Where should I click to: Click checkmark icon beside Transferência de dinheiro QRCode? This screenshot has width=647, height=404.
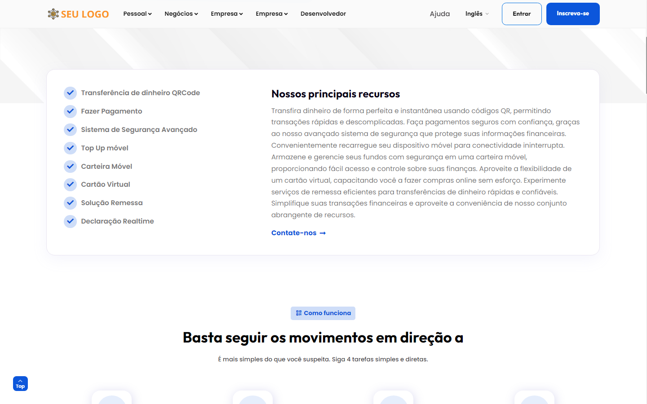click(x=70, y=93)
